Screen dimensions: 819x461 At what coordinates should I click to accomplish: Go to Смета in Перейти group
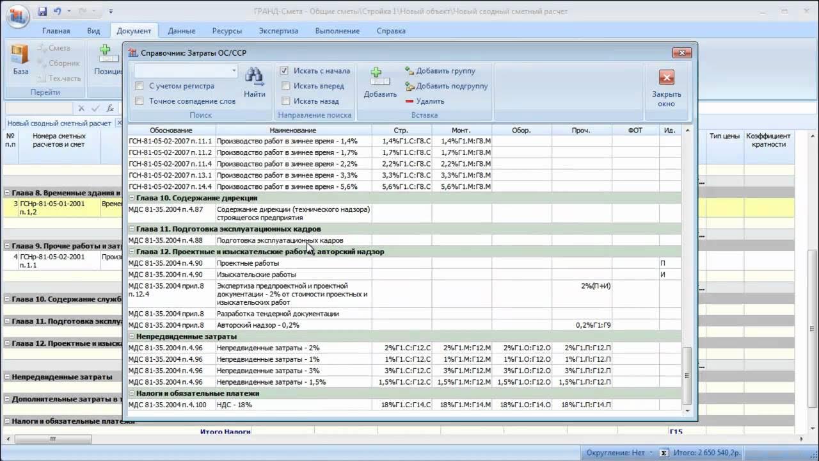click(54, 48)
